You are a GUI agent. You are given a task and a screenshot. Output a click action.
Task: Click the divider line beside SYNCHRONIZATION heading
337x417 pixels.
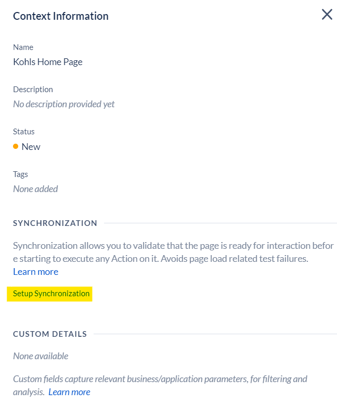(x=221, y=223)
